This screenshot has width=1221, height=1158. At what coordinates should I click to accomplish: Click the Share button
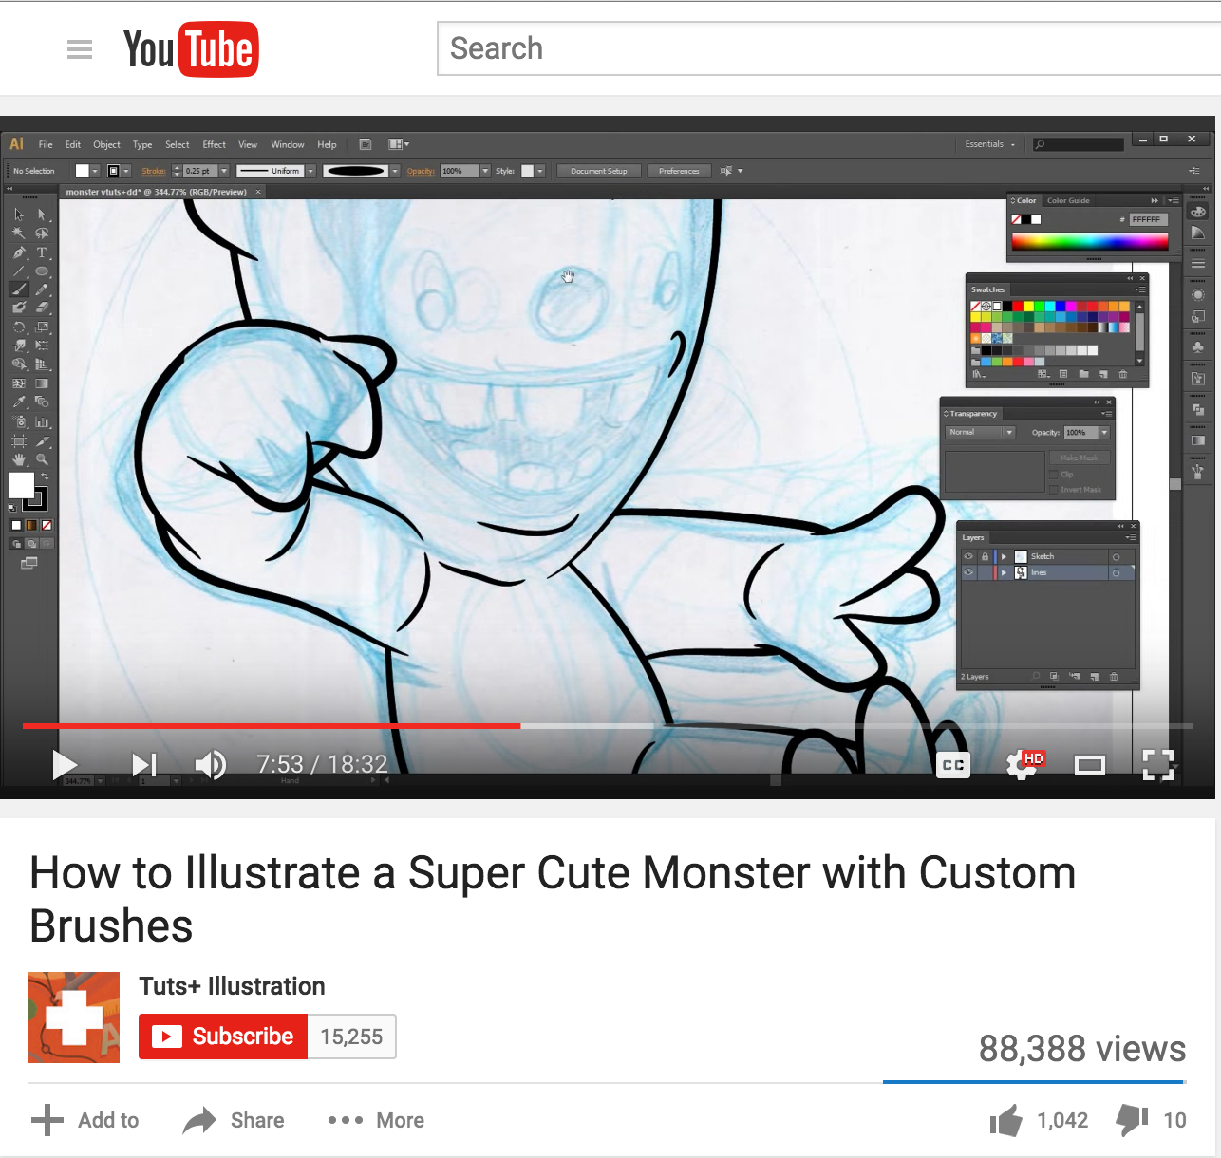point(234,1121)
